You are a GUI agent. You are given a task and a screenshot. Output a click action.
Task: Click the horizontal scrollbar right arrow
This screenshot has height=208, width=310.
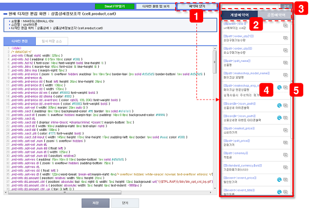pyautogui.click(x=210, y=192)
